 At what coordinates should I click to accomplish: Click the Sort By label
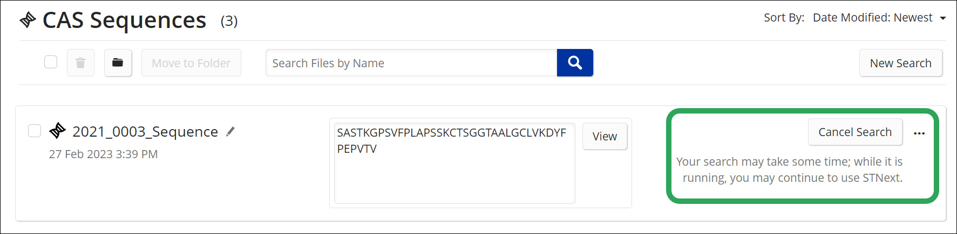(784, 18)
